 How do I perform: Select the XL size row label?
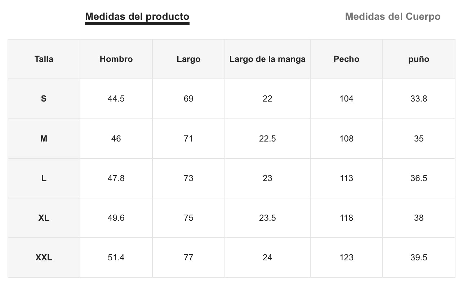tap(44, 218)
